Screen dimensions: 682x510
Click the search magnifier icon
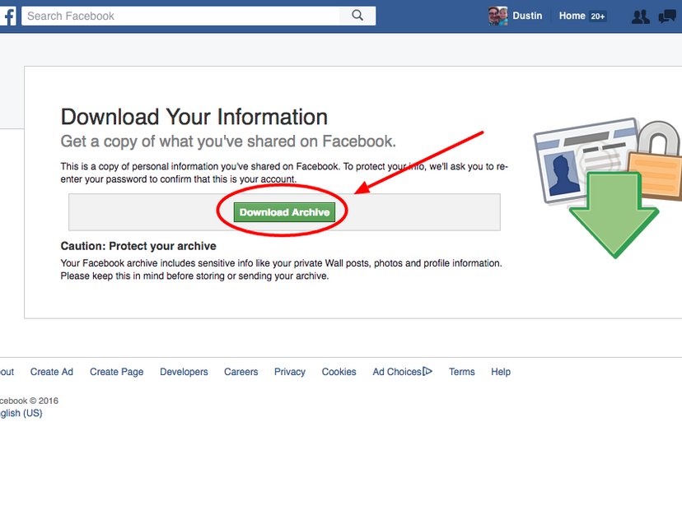pyautogui.click(x=357, y=16)
